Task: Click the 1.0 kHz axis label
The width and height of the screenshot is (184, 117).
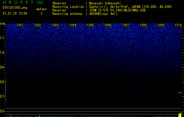Action: [x=3, y=53]
